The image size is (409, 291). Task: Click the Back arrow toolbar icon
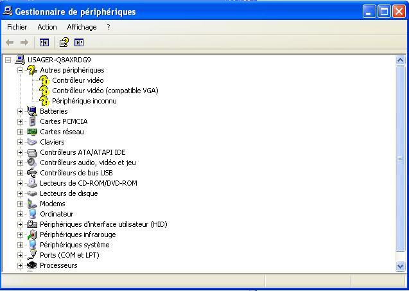click(10, 42)
